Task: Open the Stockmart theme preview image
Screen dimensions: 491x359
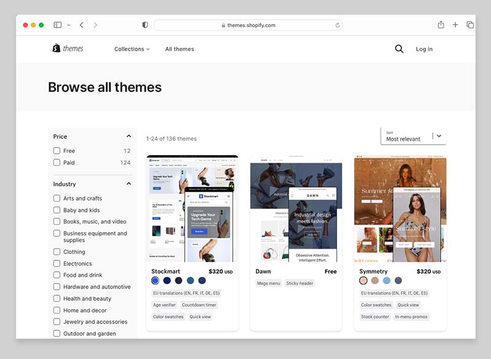Action: point(192,208)
